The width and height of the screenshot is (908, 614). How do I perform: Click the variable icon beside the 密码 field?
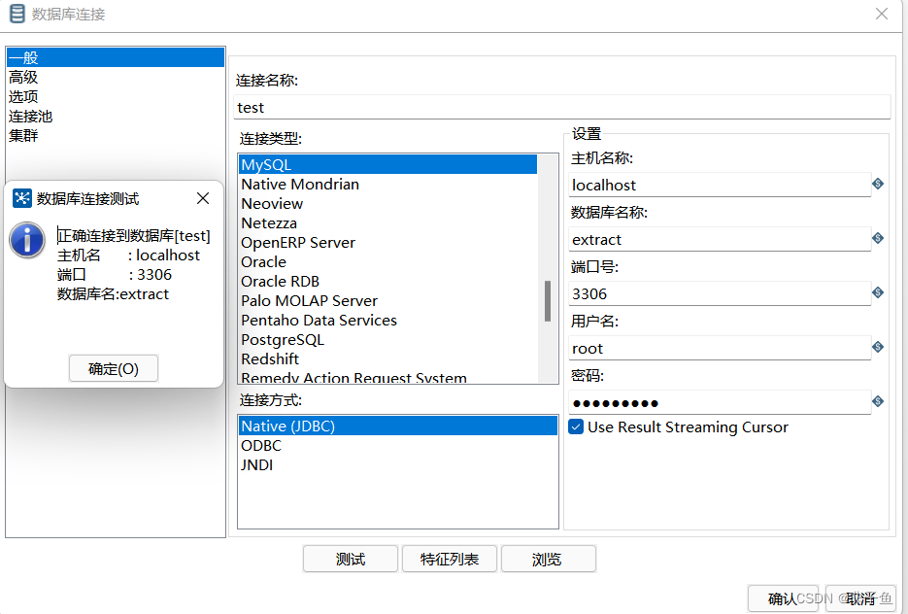[878, 402]
